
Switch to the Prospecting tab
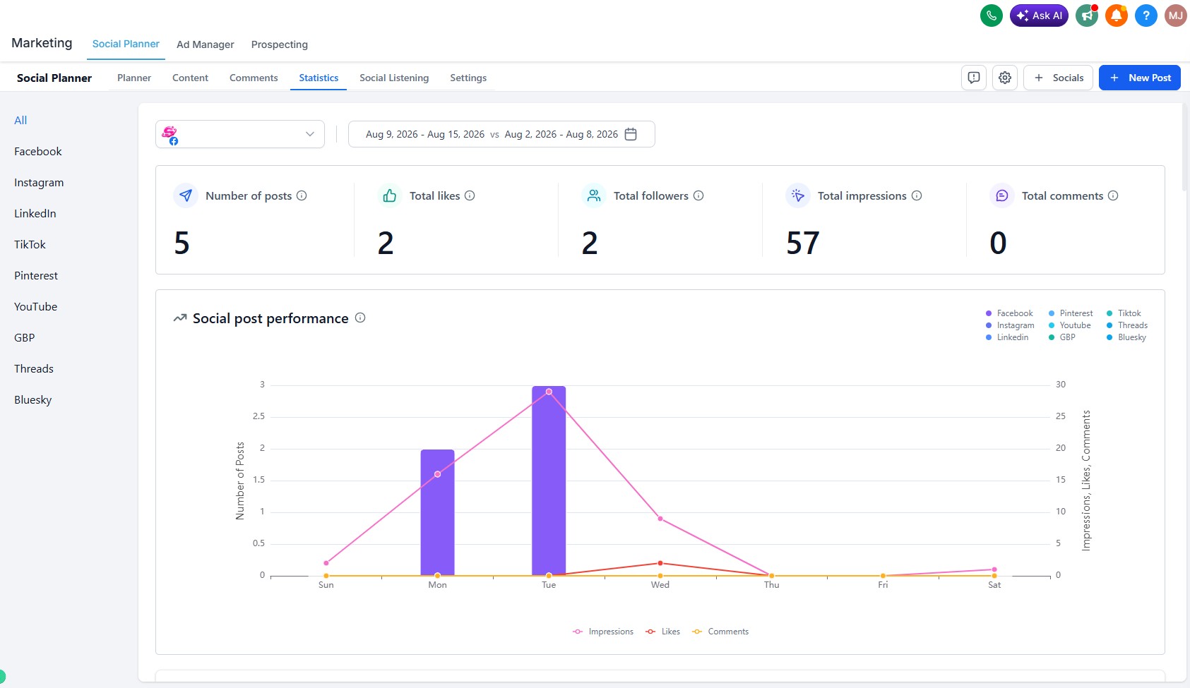click(x=280, y=44)
